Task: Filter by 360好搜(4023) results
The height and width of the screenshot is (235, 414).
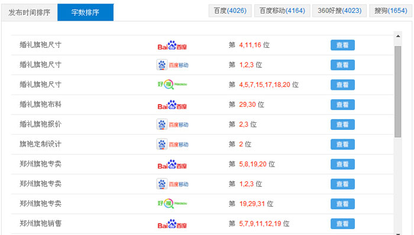Action: pyautogui.click(x=339, y=11)
